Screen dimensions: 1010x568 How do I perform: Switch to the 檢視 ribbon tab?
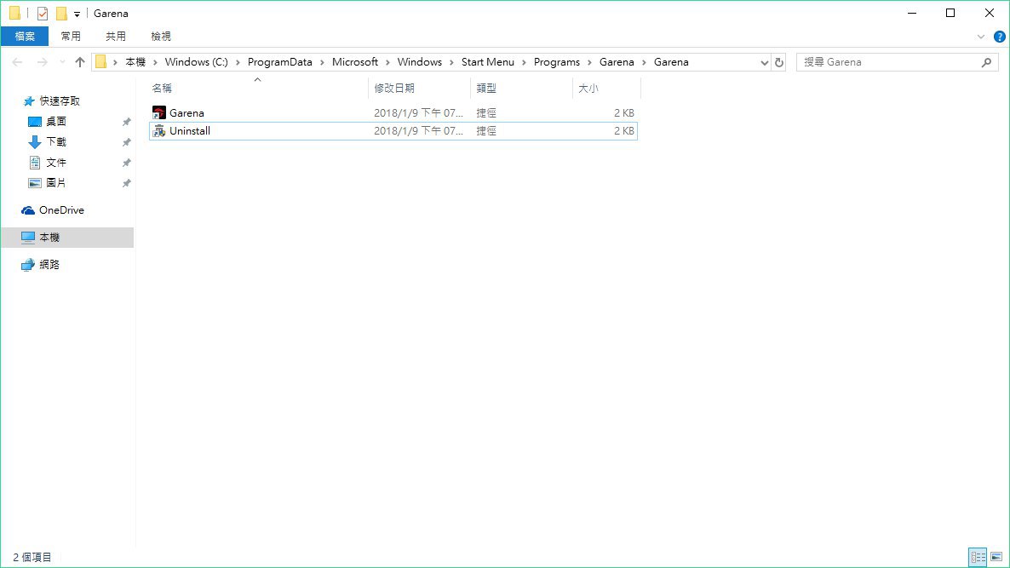pyautogui.click(x=161, y=36)
